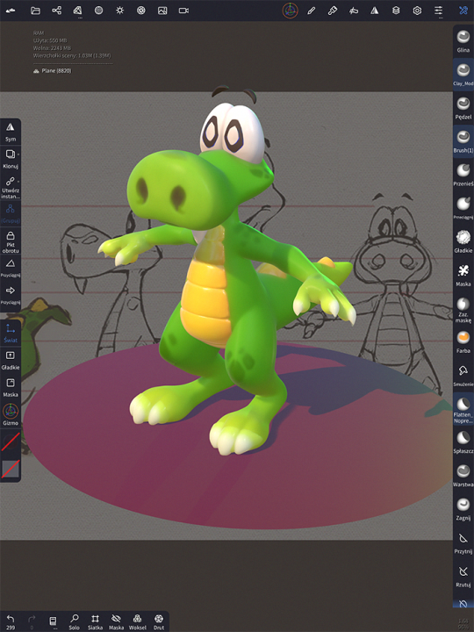This screenshot has width=474, height=632.
Task: Select the Przenieś move tool
Action: 463,175
